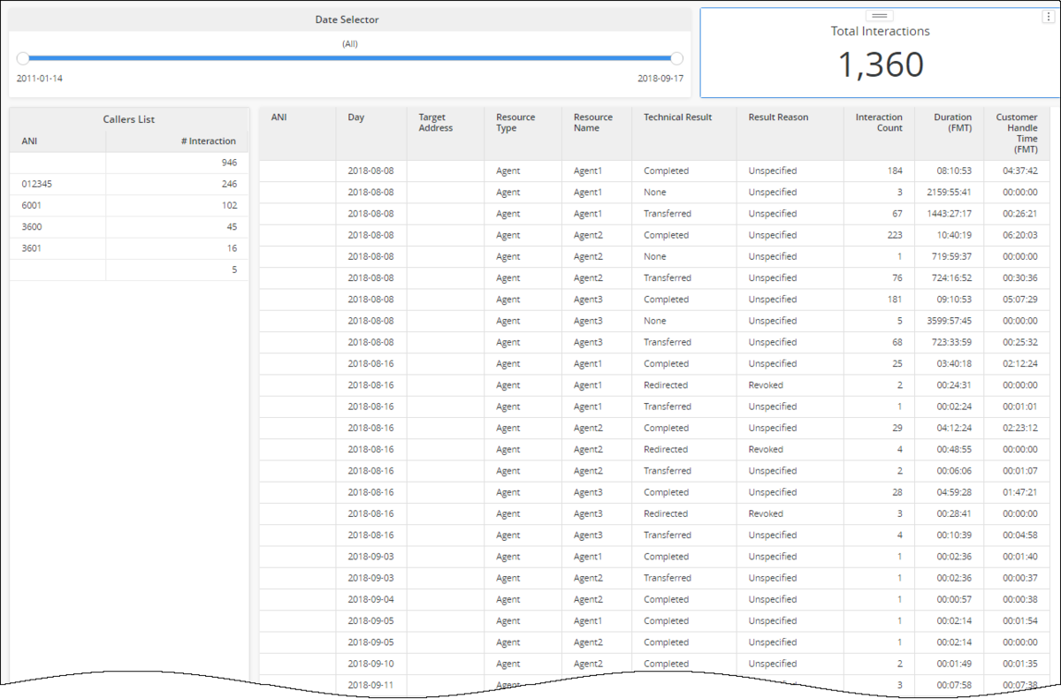Pick caller 3601 in Callers List
Image resolution: width=1061 pixels, height=699 pixels.
(x=129, y=248)
